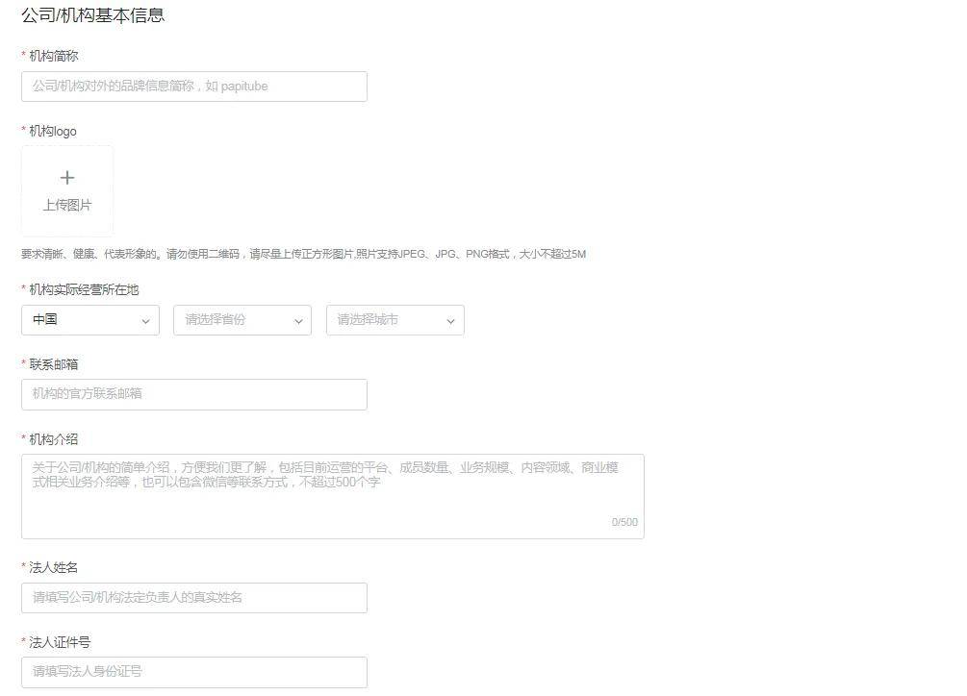Screen dimensions: 967x696
Task: Click the logo format requirements hint text
Action: tap(301, 254)
